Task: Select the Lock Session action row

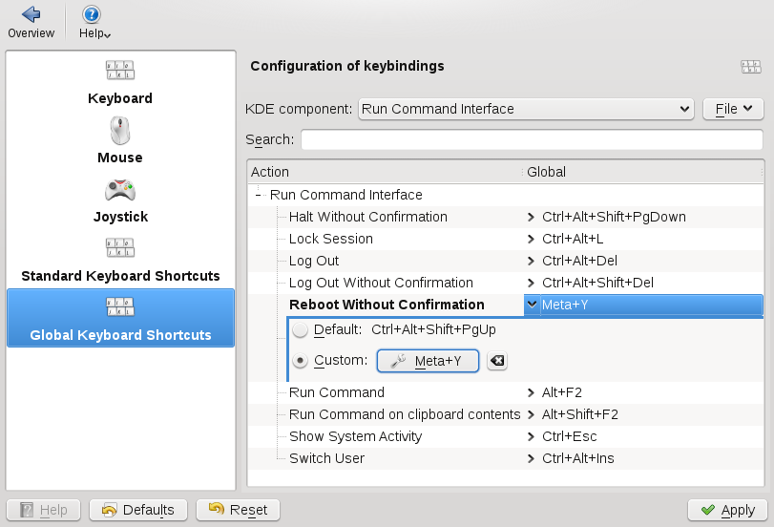Action: pos(331,239)
